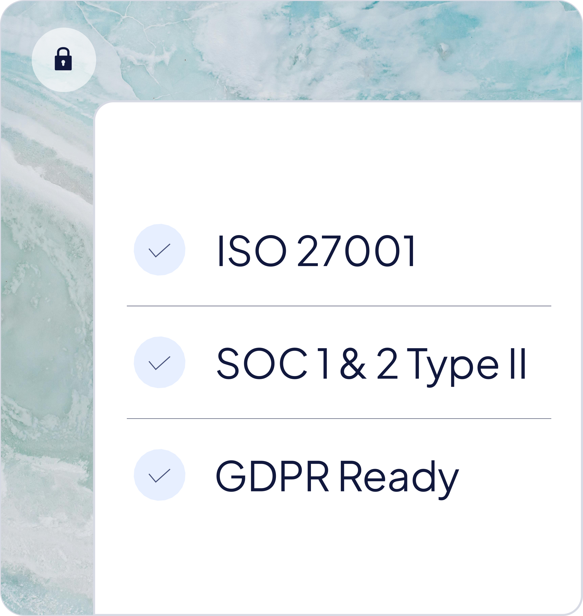The height and width of the screenshot is (616, 583).
Task: Select the SOC 1 & 2 Type II label
Action: pyautogui.click(x=371, y=367)
